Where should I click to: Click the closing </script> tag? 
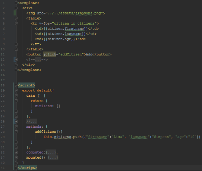(27, 168)
